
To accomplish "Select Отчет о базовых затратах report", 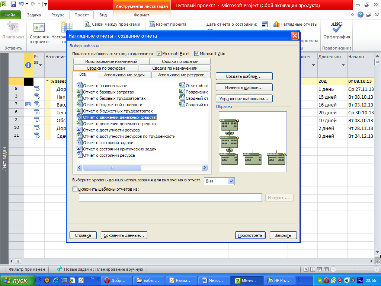I will (x=105, y=92).
